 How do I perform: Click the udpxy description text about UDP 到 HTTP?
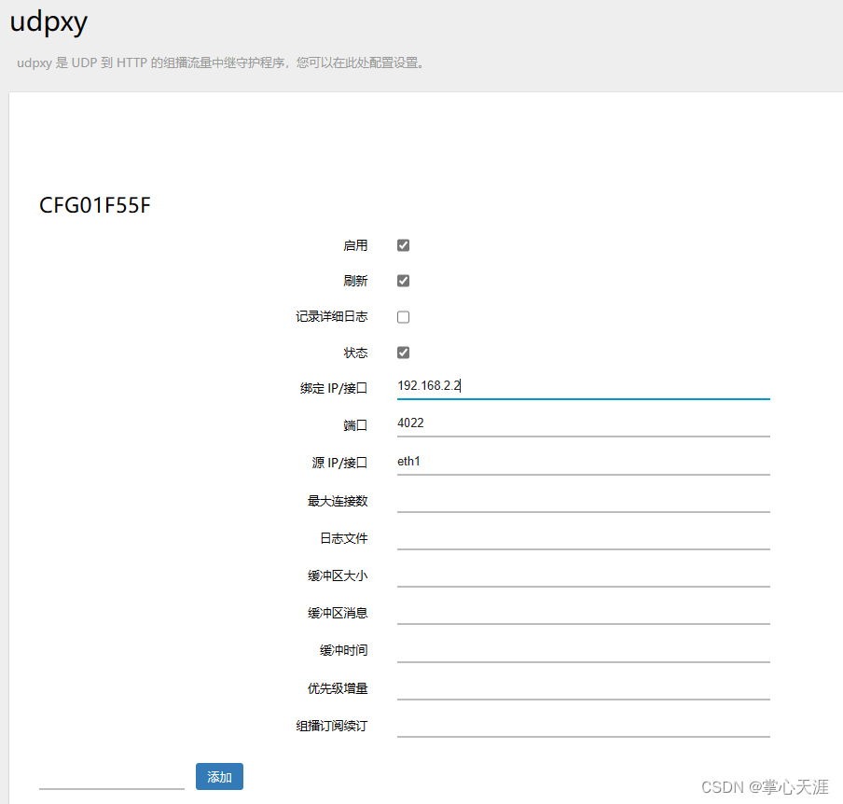222,62
